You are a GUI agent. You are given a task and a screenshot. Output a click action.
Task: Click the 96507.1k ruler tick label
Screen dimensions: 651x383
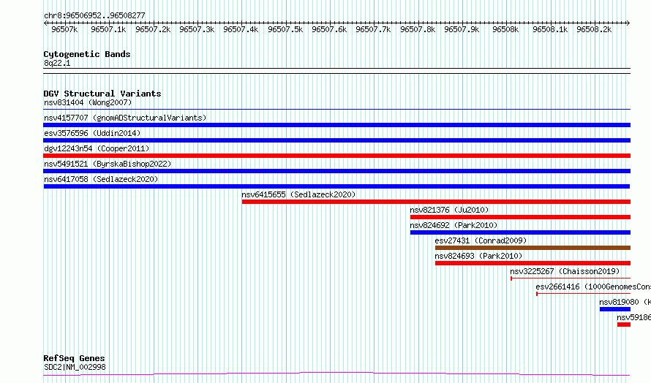[x=108, y=29]
